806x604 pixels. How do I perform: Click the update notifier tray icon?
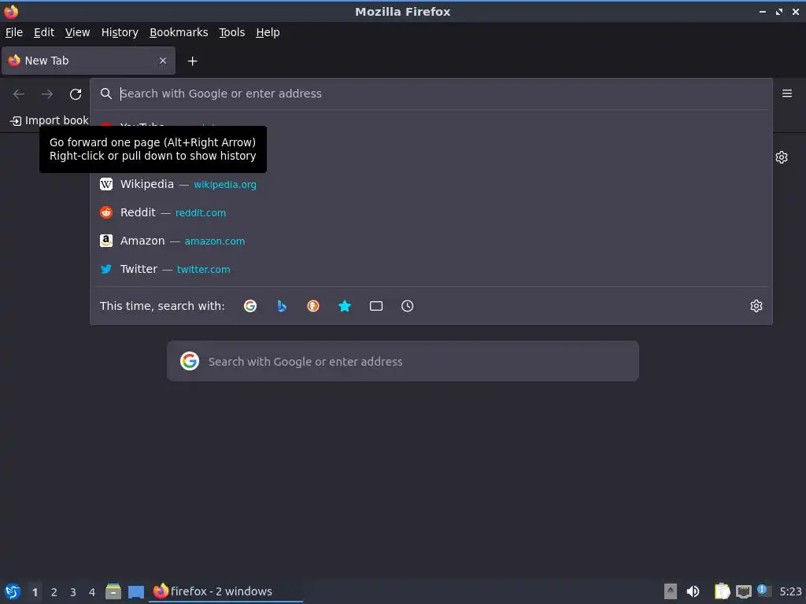tap(763, 591)
